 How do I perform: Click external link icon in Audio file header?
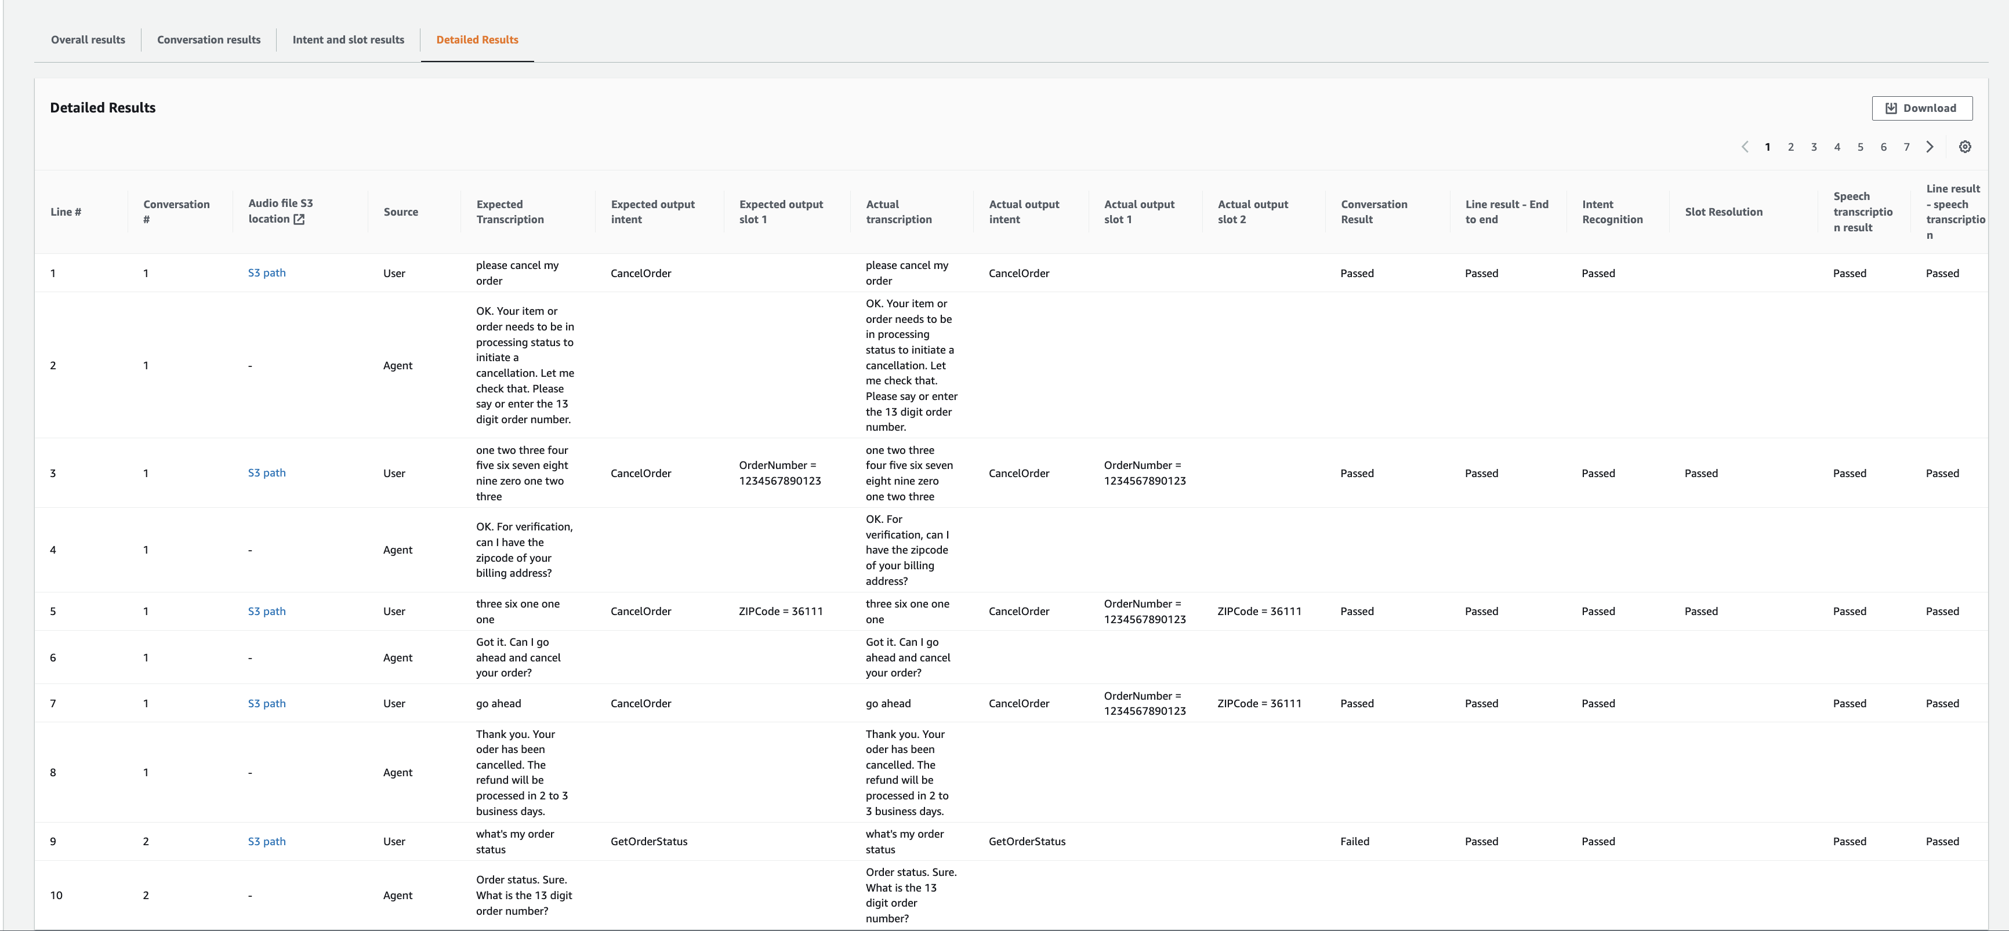pos(299,219)
